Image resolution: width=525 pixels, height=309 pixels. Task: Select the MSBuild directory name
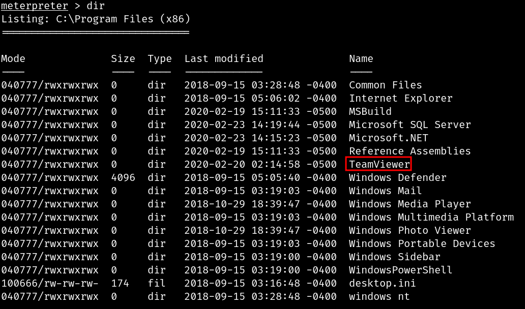tap(370, 111)
